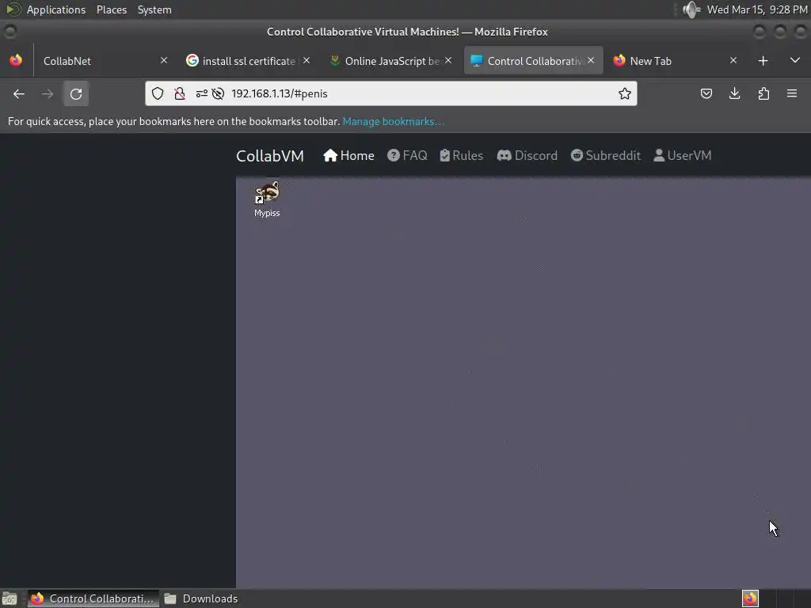Screen dimensions: 811x608
Task: Open the Discord nav link
Action: [x=527, y=156]
